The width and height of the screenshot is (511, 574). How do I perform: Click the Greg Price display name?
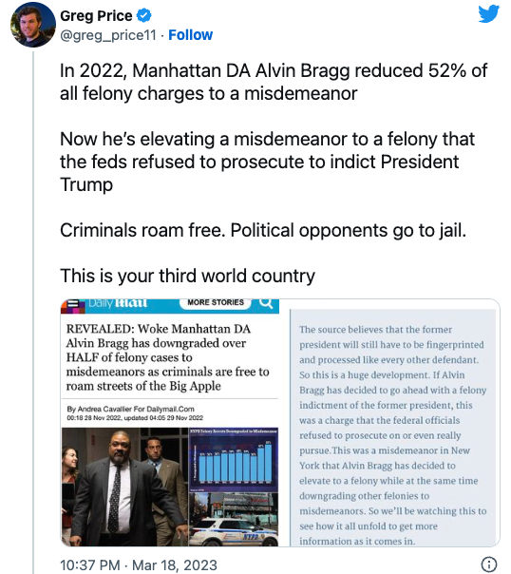[x=96, y=16]
